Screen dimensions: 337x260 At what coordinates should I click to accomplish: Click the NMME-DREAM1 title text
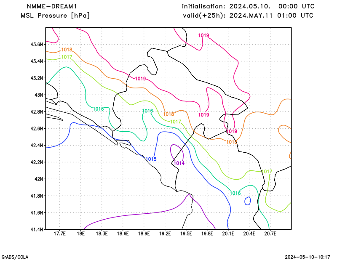(x=52, y=6)
